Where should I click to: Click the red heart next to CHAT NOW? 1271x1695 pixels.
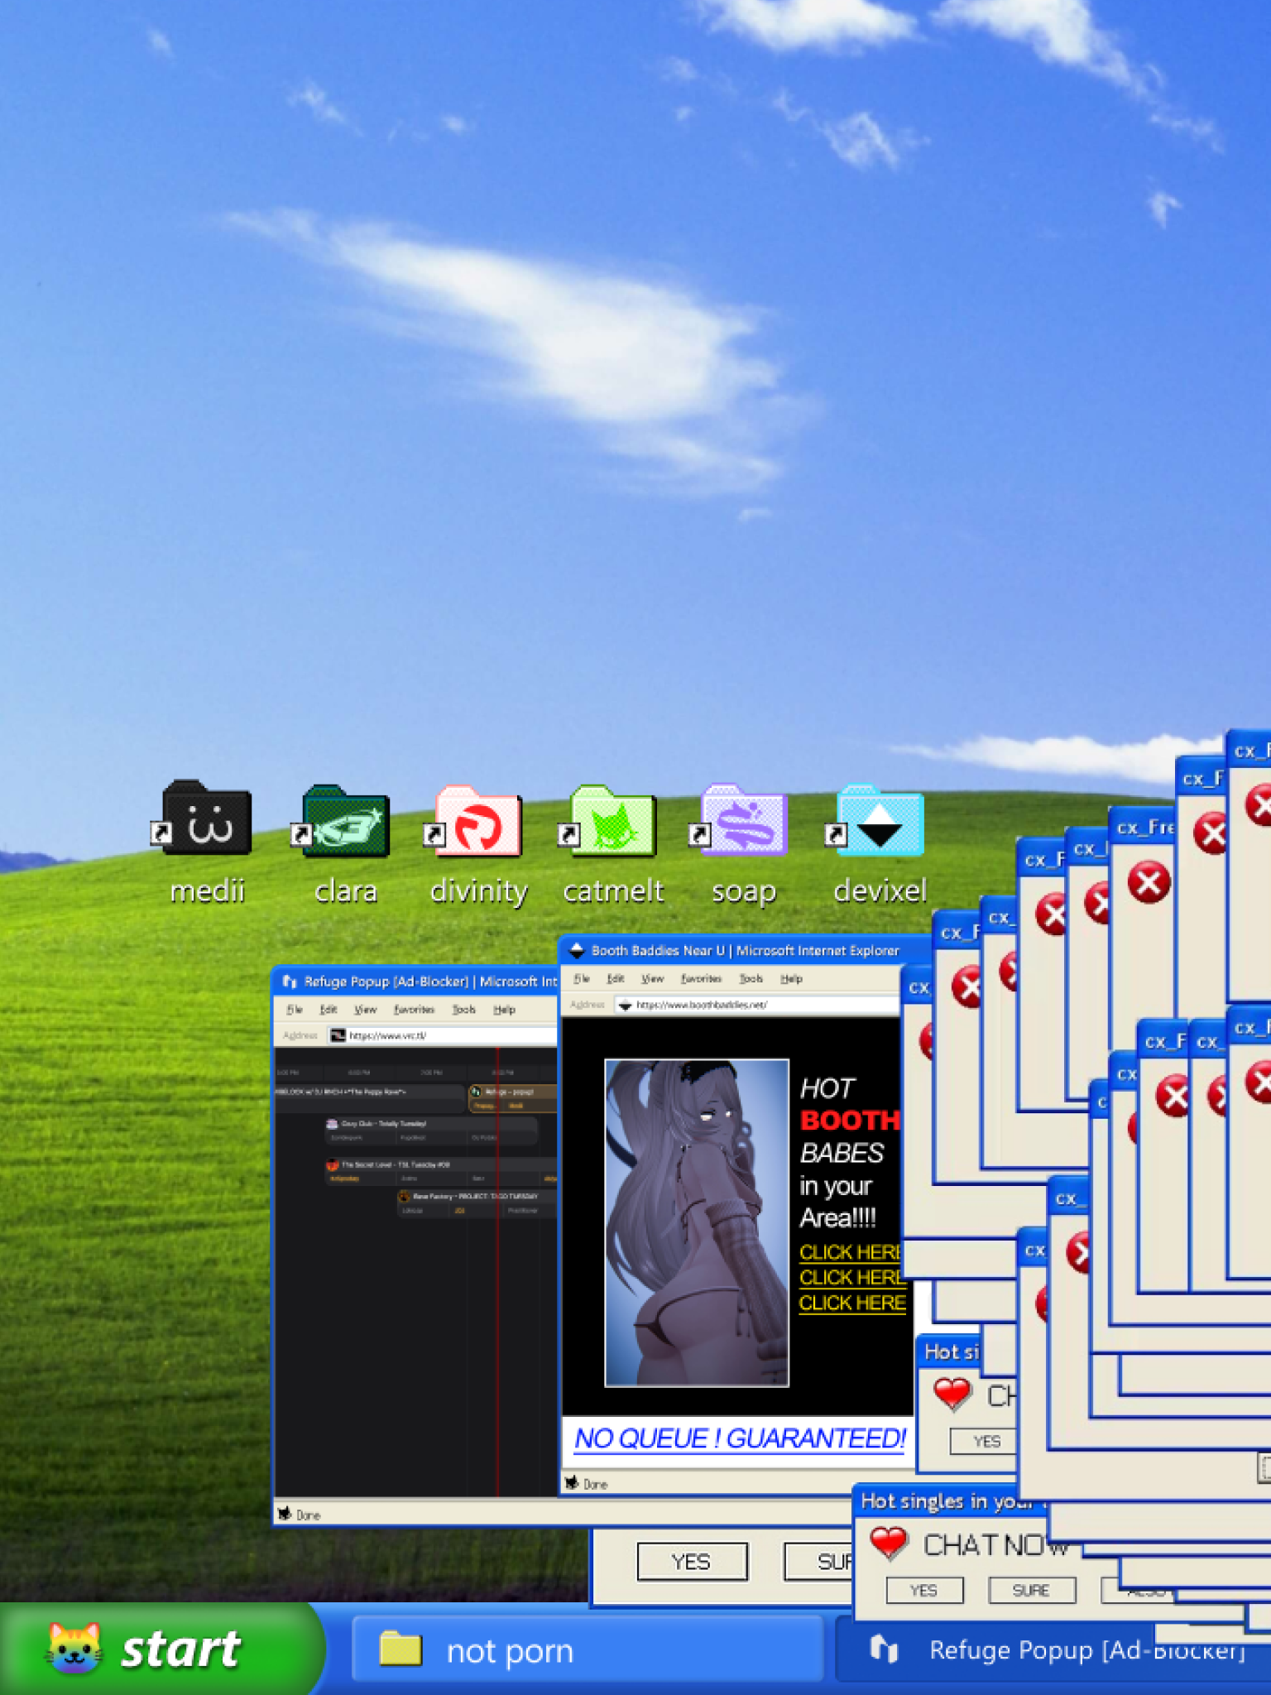pyautogui.click(x=889, y=1544)
